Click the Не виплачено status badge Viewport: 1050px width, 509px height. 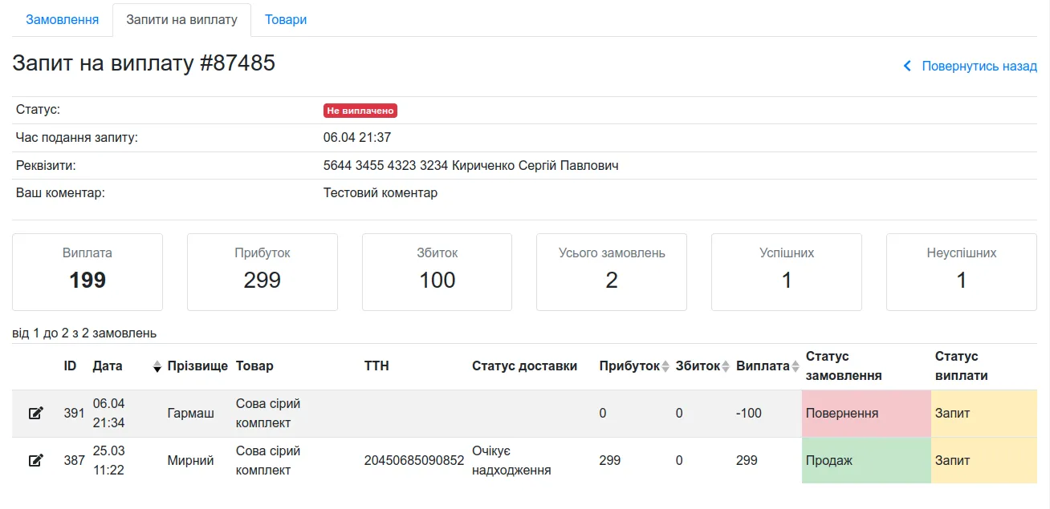360,111
